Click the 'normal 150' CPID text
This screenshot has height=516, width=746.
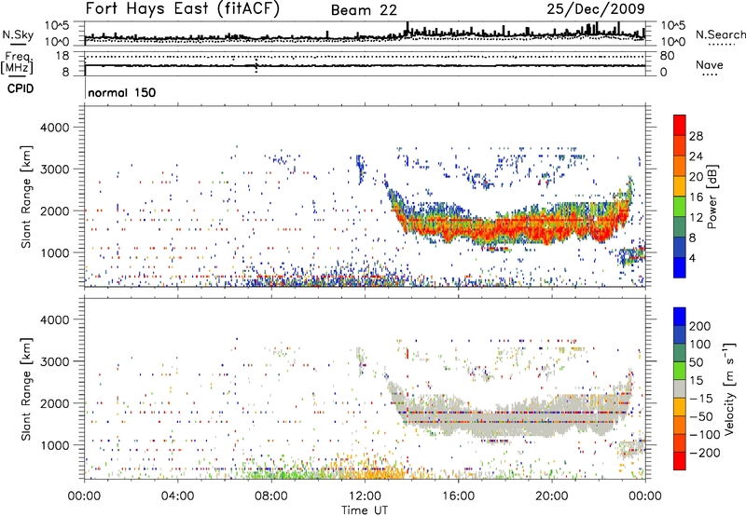point(122,92)
